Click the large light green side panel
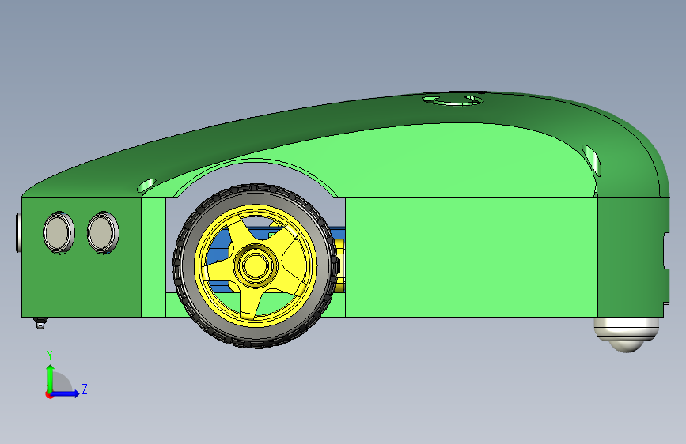The width and height of the screenshot is (686, 444). (x=472, y=257)
